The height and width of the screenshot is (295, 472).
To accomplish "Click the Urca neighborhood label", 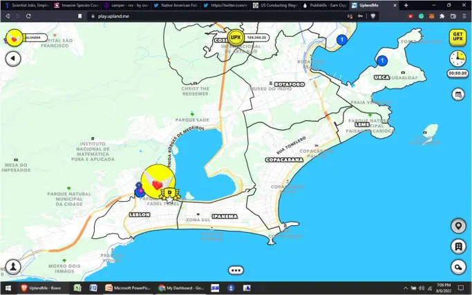I will tap(381, 77).
